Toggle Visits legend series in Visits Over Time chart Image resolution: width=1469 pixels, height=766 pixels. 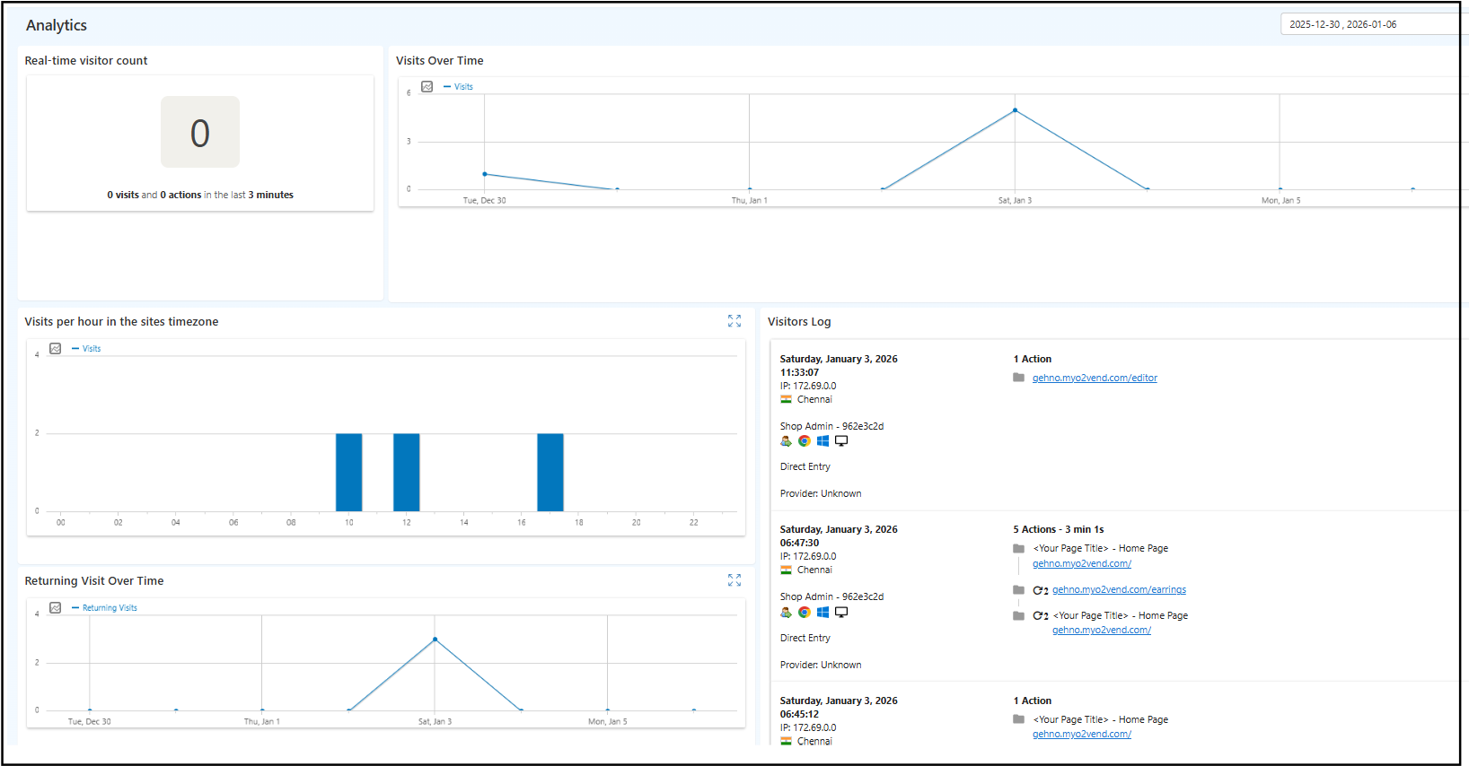pyautogui.click(x=459, y=87)
